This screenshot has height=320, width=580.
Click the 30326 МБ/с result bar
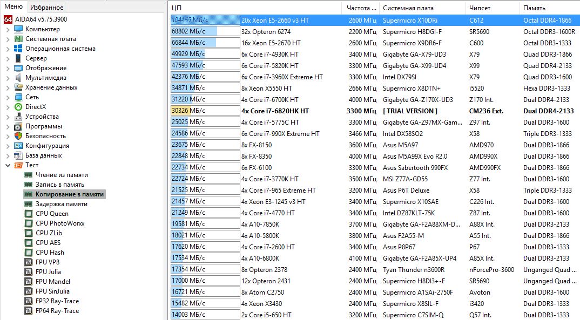click(x=205, y=111)
